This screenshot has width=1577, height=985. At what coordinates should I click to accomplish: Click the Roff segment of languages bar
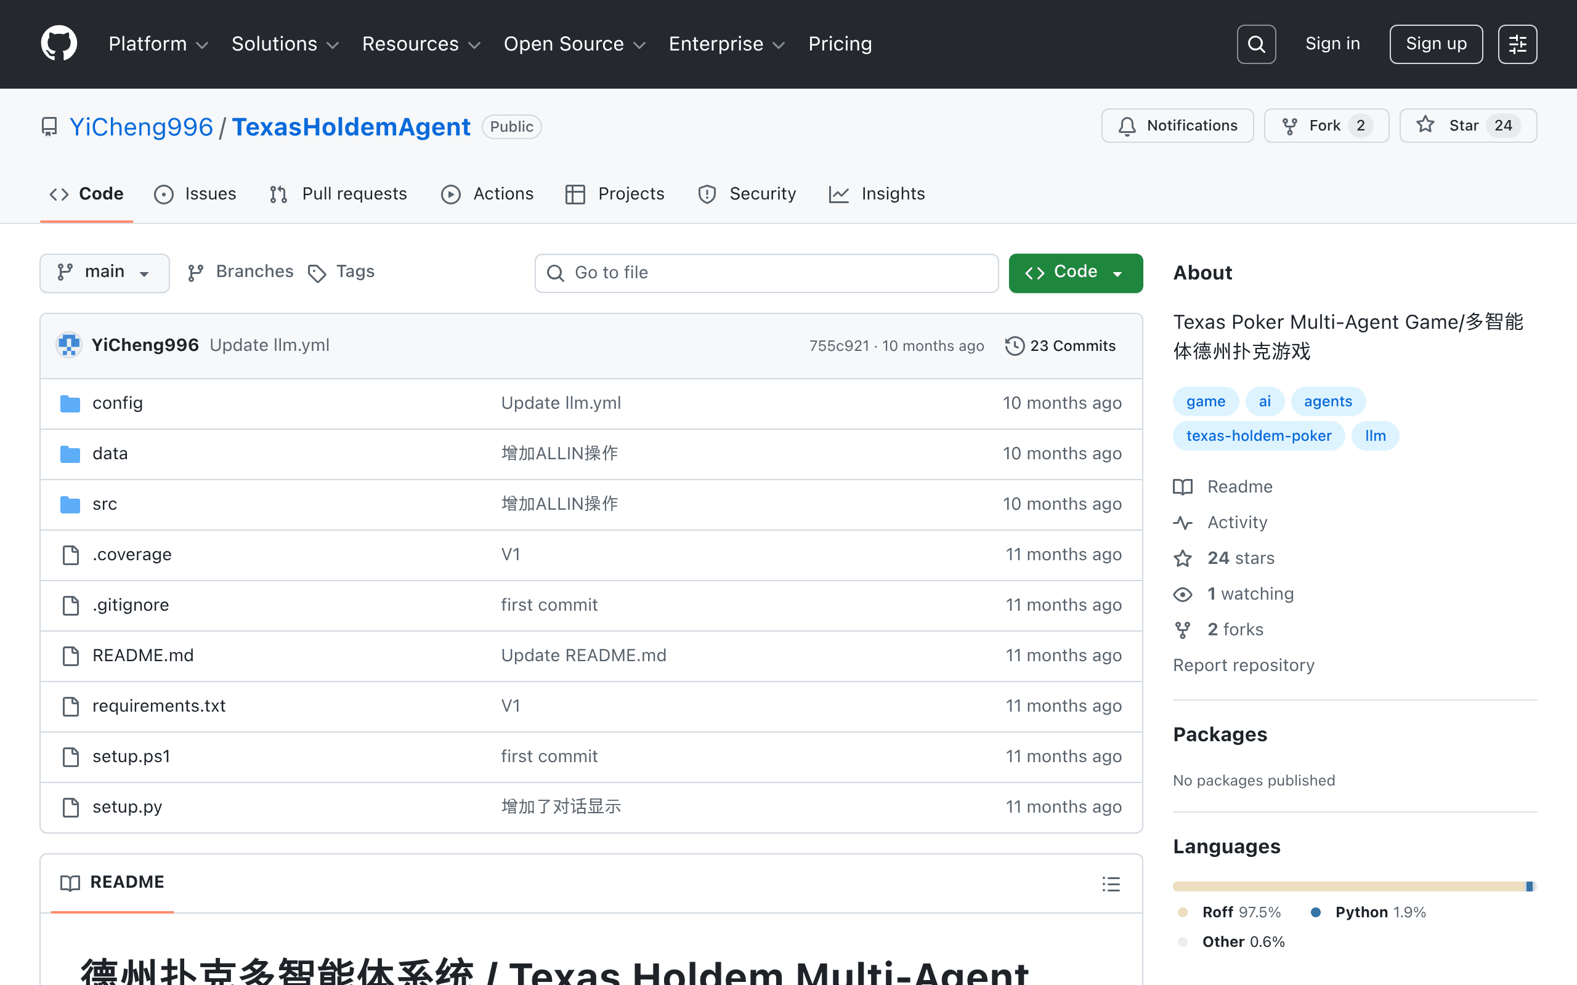[x=1349, y=886]
